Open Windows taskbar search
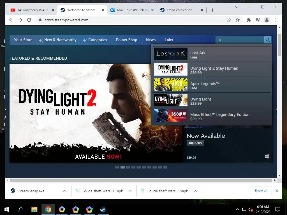The image size is (287, 215). tap(20, 209)
